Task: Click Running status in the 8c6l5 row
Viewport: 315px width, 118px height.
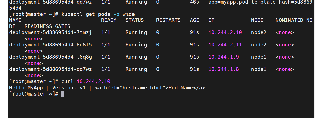Action: (x=136, y=45)
